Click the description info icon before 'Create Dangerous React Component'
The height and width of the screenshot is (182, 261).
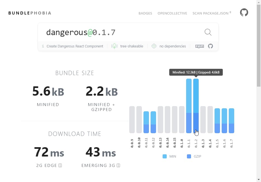click(x=43, y=46)
